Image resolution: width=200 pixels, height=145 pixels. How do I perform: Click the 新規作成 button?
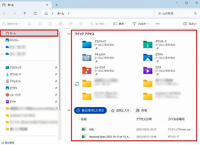12,24
